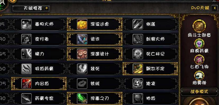This screenshot has width=219, height=105.
Task: Select the 烟雾弹 PvP talent icon
Action: click(199, 76)
